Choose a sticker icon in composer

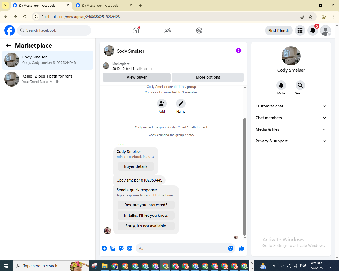click(x=121, y=248)
